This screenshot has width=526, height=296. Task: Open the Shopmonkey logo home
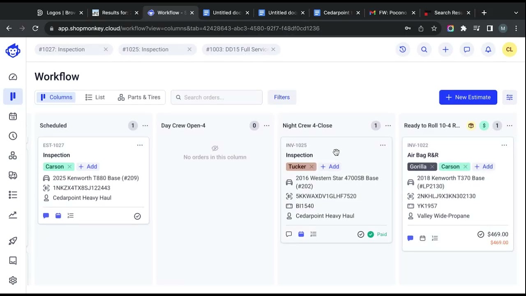(x=13, y=51)
